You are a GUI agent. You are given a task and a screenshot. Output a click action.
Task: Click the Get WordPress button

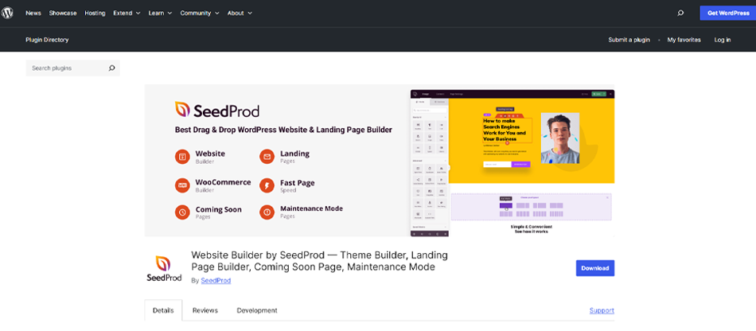[728, 13]
